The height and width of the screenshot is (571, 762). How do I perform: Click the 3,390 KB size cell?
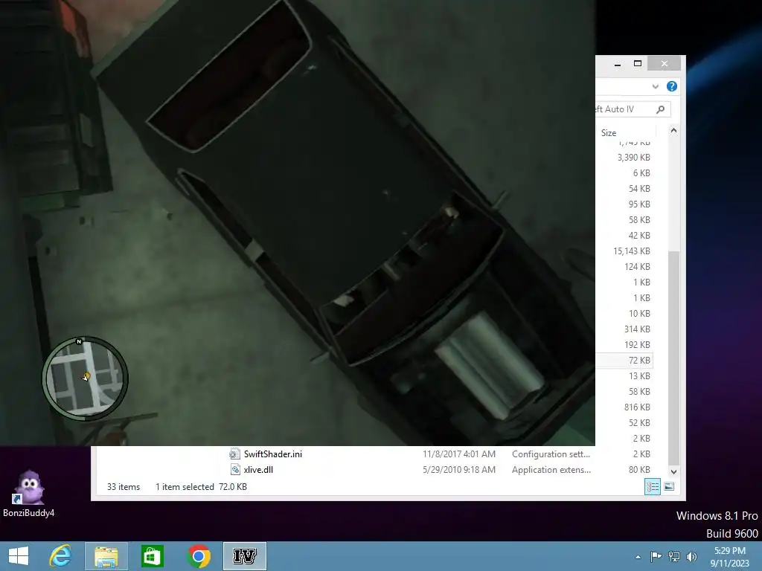(633, 158)
